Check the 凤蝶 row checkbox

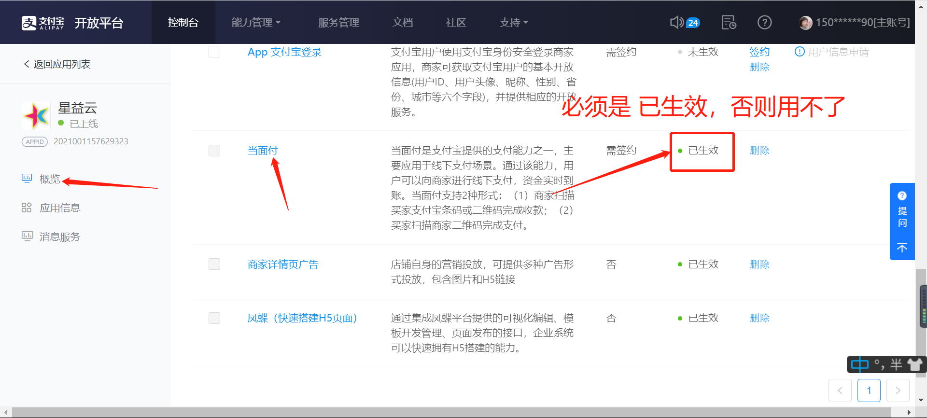click(x=214, y=318)
